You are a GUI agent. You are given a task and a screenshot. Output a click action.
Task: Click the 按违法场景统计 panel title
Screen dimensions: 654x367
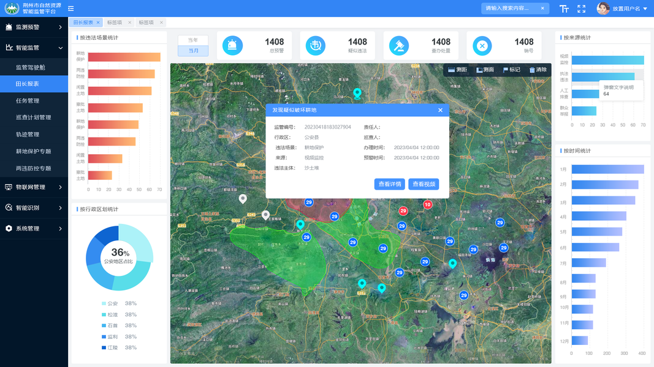[x=99, y=38]
